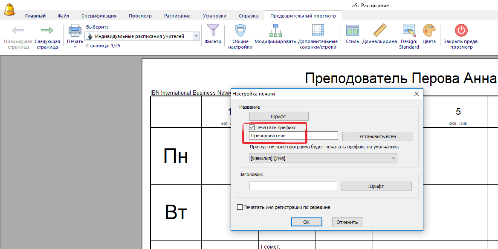Viewport: 498px width, 249px height.
Task: Click the Print printer icon
Action: click(x=75, y=31)
